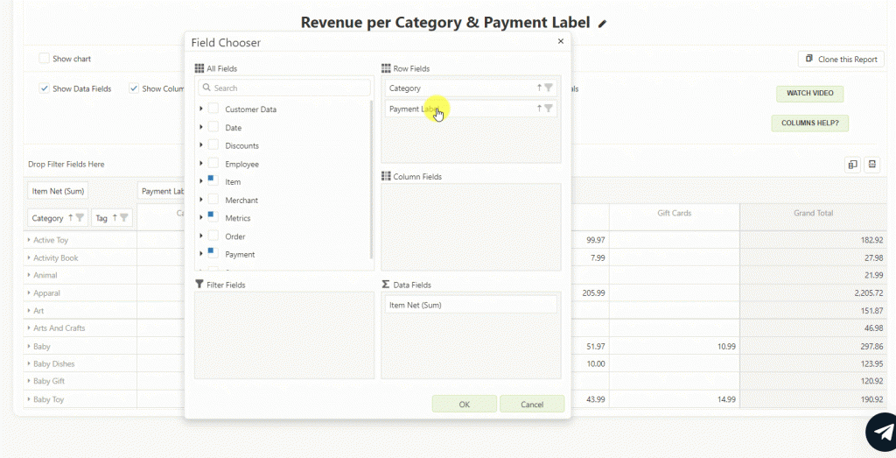This screenshot has height=458, width=896.
Task: Toggle the Payment field checkbox
Action: pyautogui.click(x=213, y=254)
